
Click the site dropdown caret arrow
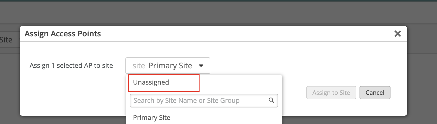[x=201, y=66]
